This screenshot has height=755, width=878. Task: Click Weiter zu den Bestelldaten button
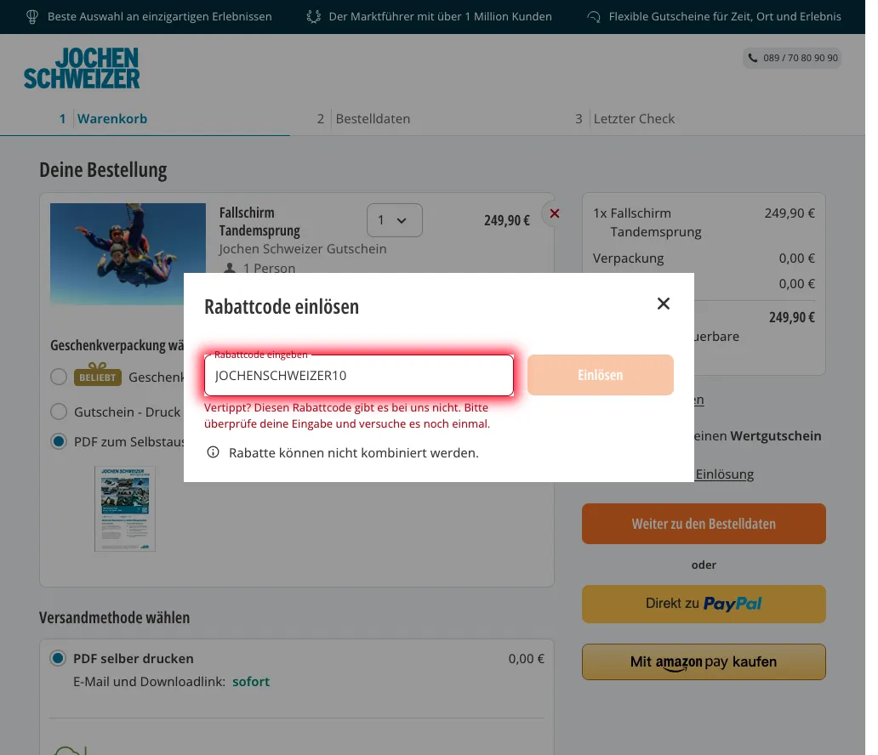[x=704, y=524]
